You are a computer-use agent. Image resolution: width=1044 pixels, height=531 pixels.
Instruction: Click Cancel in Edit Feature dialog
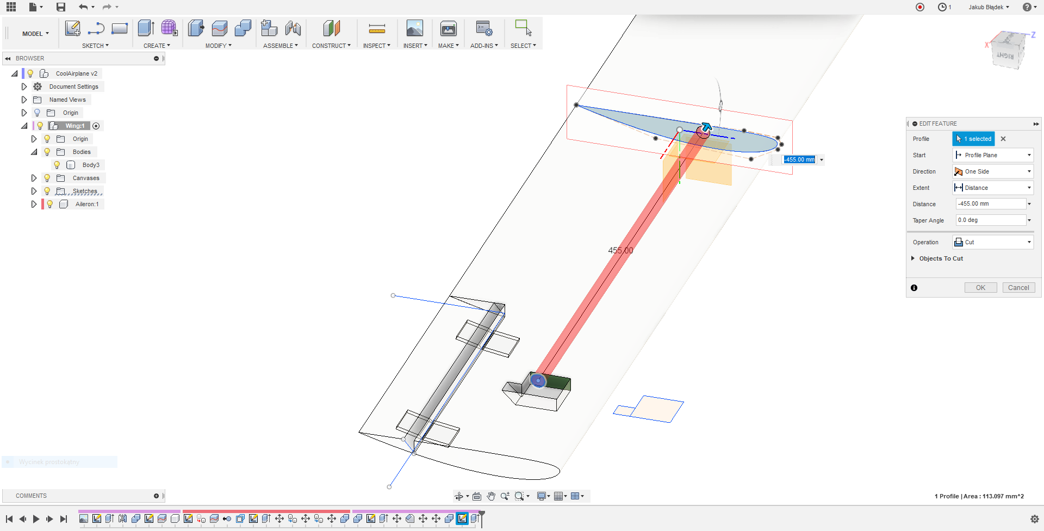click(x=1018, y=288)
